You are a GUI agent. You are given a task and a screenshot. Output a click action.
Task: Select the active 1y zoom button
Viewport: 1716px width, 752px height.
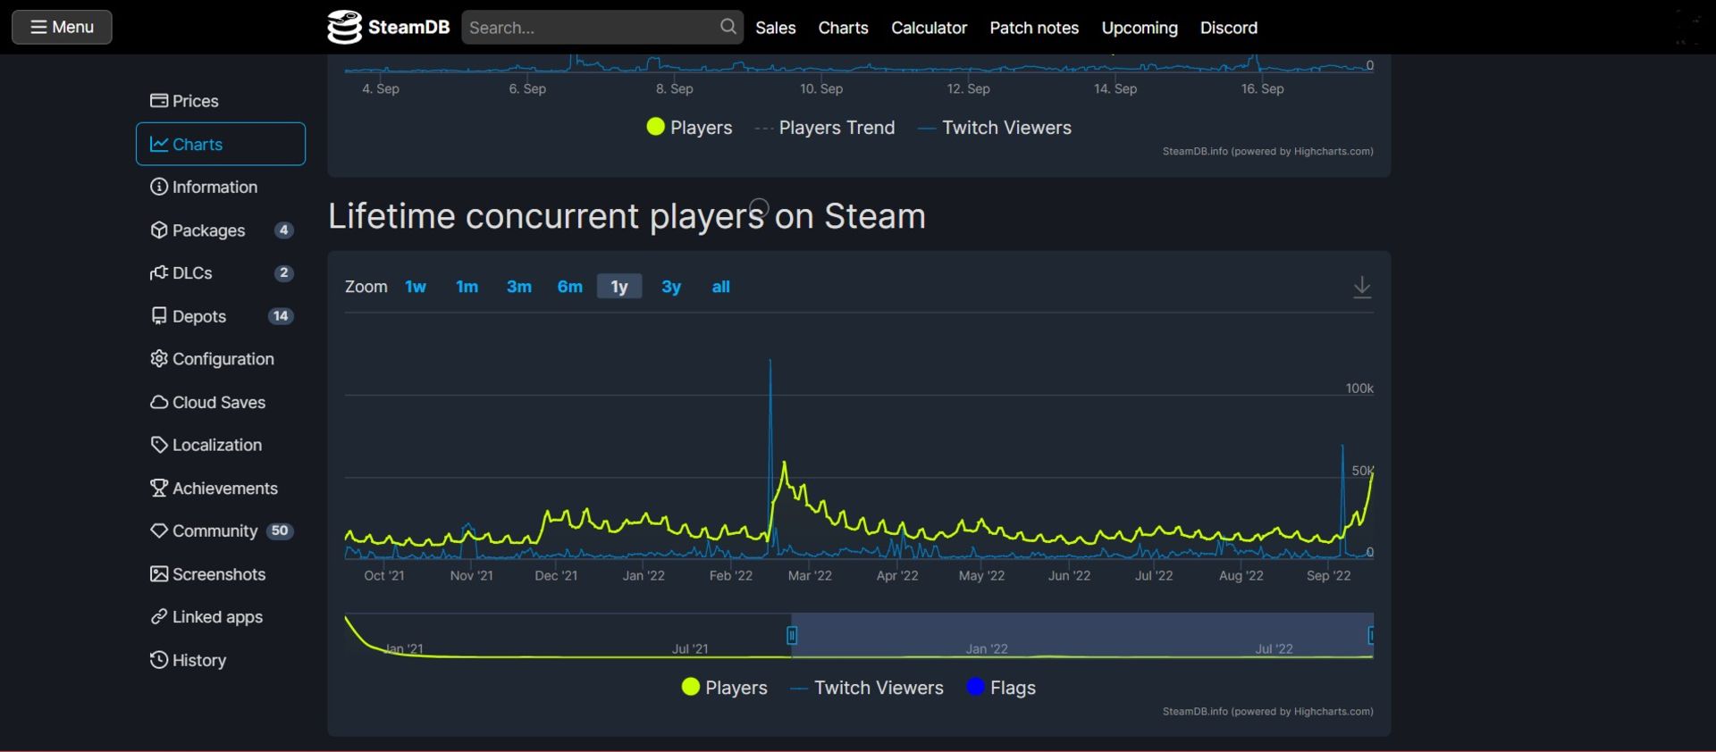click(x=619, y=287)
